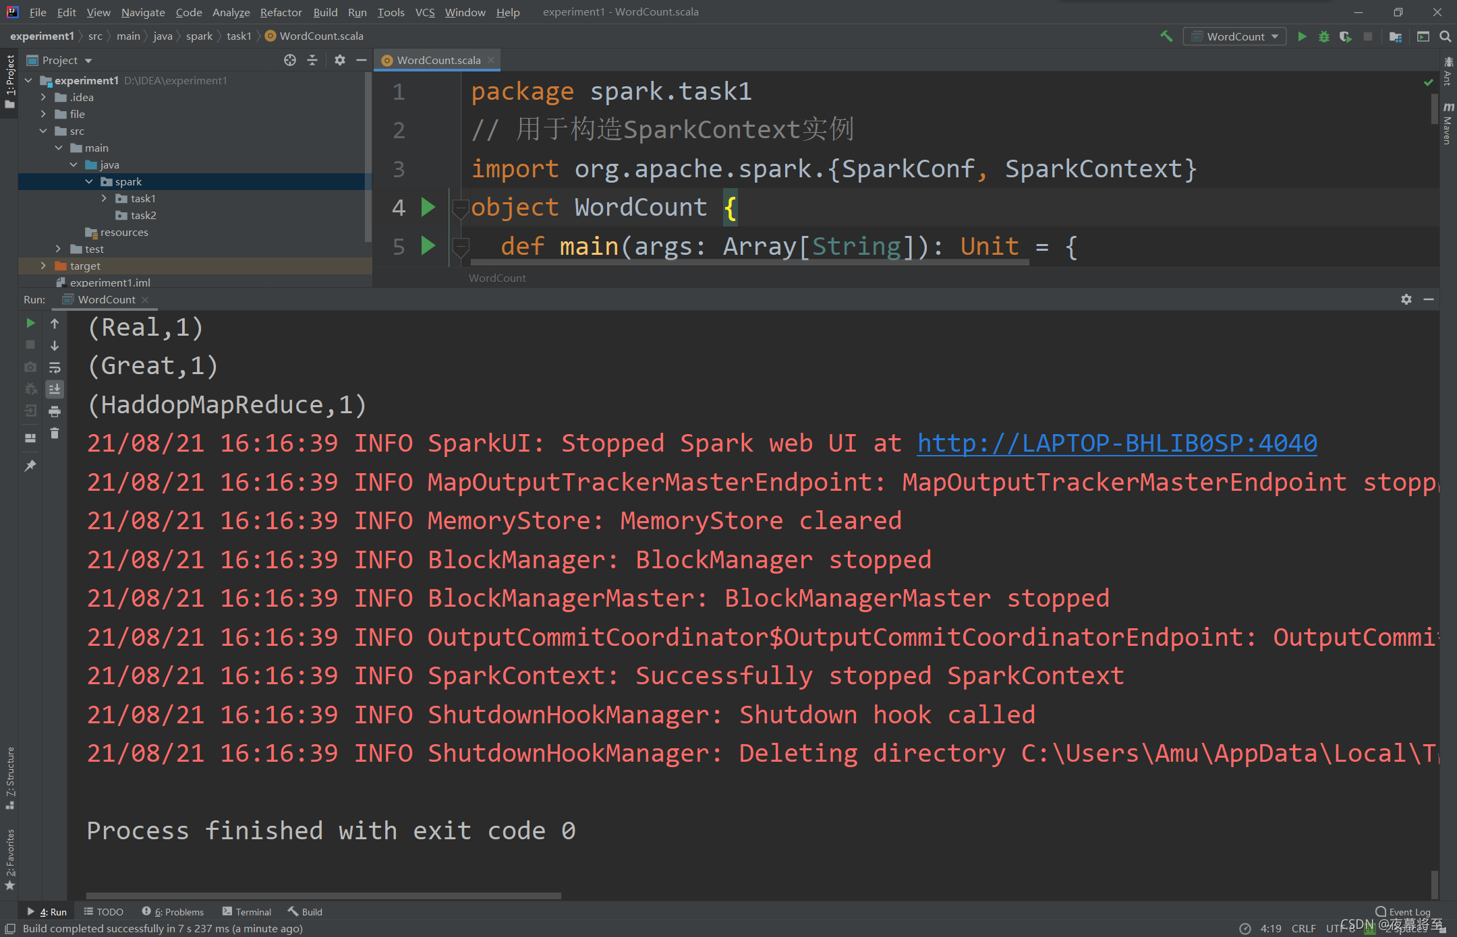Image resolution: width=1457 pixels, height=937 pixels.
Task: Click the console horizontal scrollbar
Action: (324, 896)
